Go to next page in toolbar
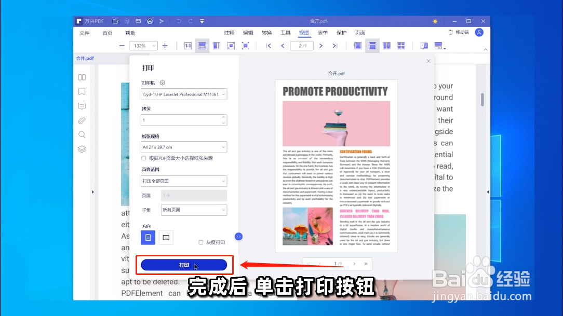 point(320,46)
